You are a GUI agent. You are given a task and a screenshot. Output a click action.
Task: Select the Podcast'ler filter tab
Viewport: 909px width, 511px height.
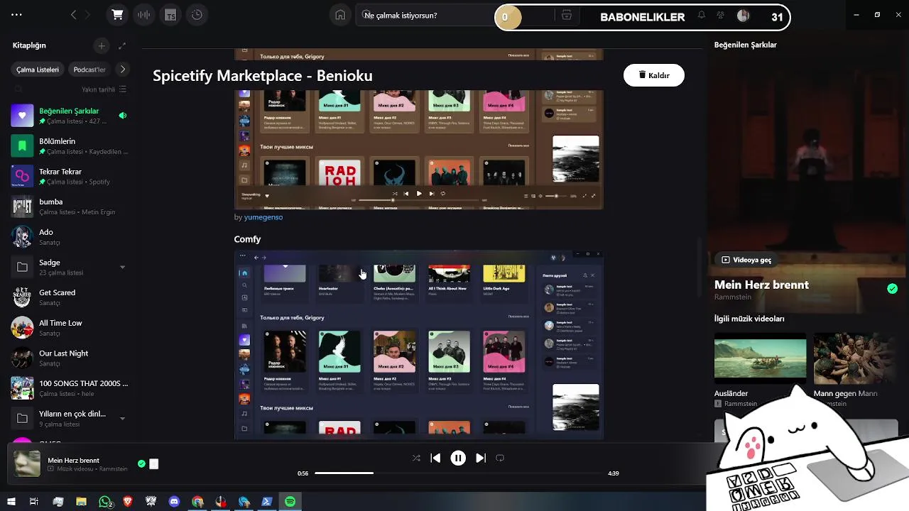click(x=89, y=70)
